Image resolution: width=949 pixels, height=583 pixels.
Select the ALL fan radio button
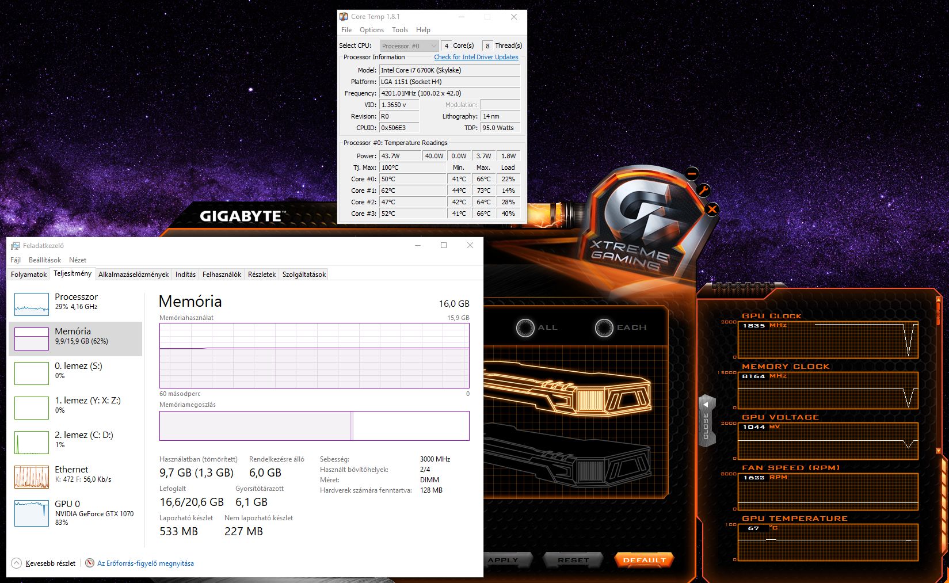coord(525,327)
